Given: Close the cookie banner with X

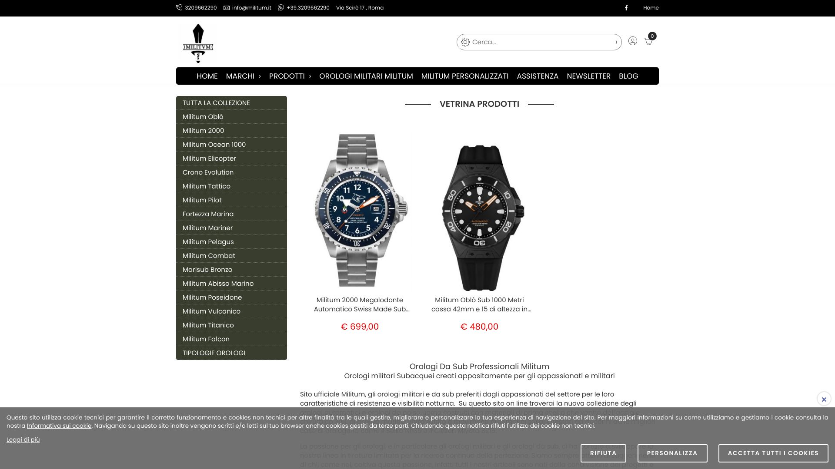Looking at the screenshot, I should (x=824, y=399).
